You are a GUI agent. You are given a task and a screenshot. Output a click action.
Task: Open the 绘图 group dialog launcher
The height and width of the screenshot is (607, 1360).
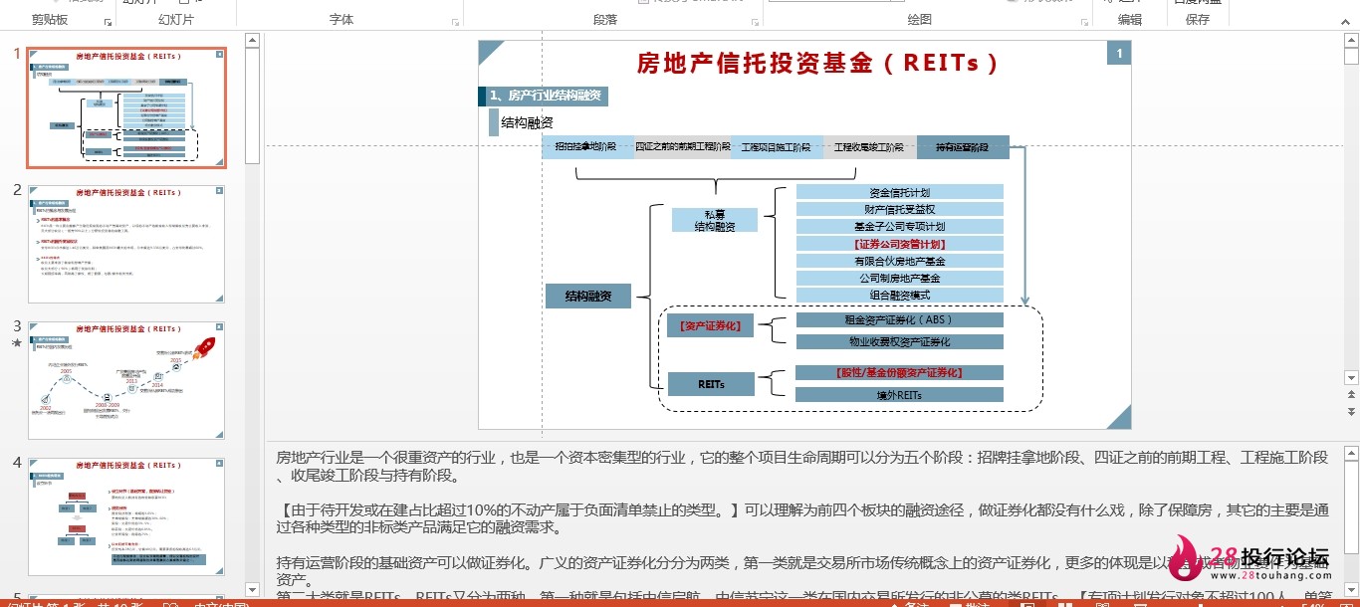coord(1084,21)
